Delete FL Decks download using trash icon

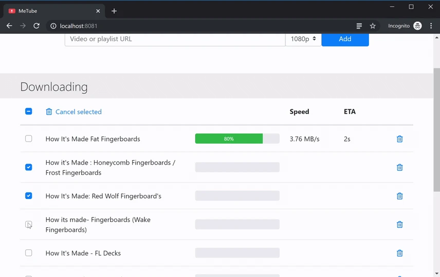[x=399, y=253]
